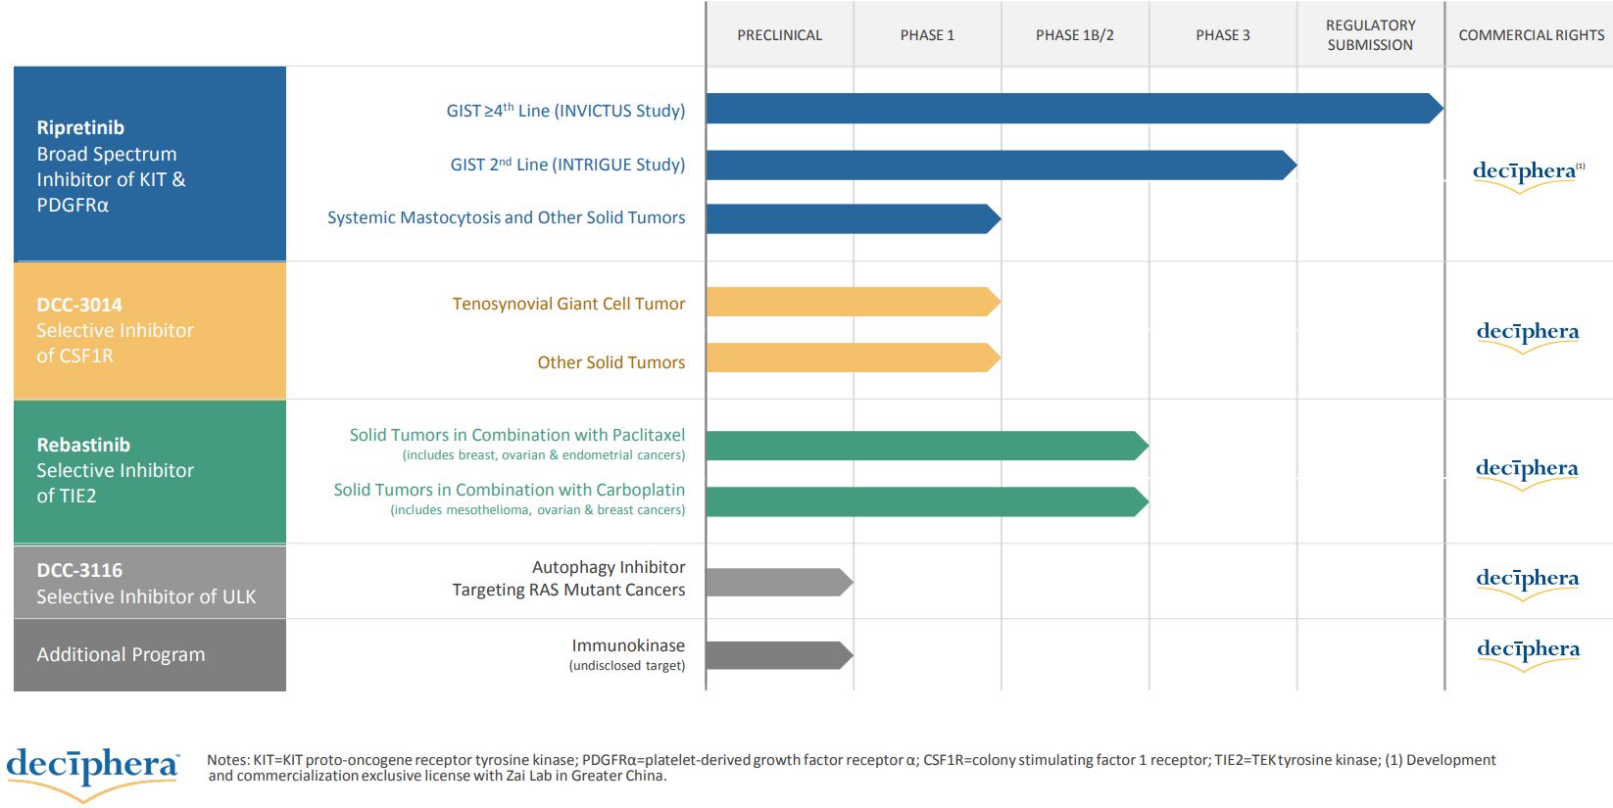Select the gray DCC-3116 program block
The width and height of the screenshot is (1613, 808).
150,583
